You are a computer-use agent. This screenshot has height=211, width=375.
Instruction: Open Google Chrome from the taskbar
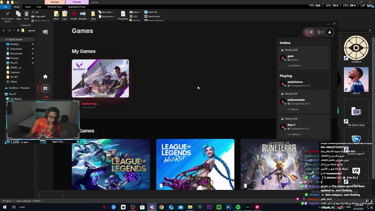(161, 207)
